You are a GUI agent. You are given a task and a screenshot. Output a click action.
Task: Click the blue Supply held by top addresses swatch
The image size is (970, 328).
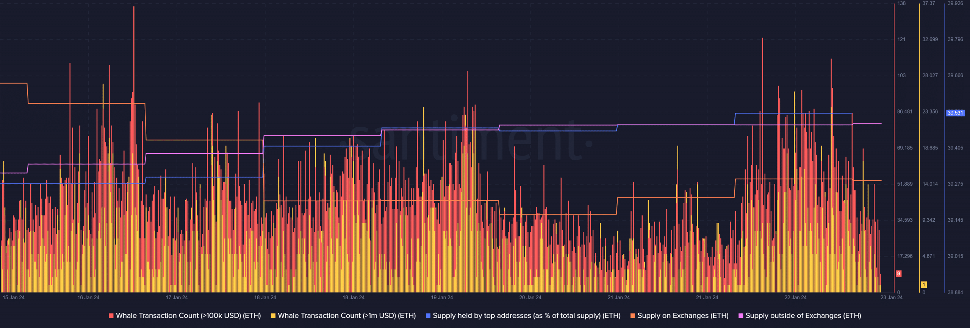tap(428, 316)
